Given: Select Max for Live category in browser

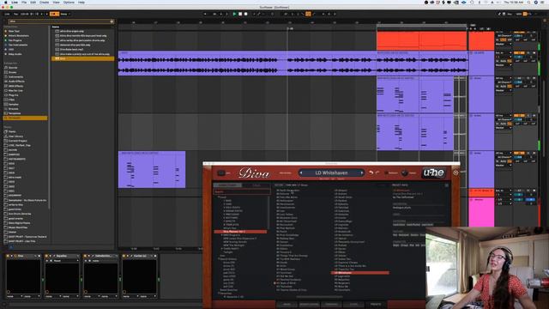Looking at the screenshot, I should tap(15, 90).
